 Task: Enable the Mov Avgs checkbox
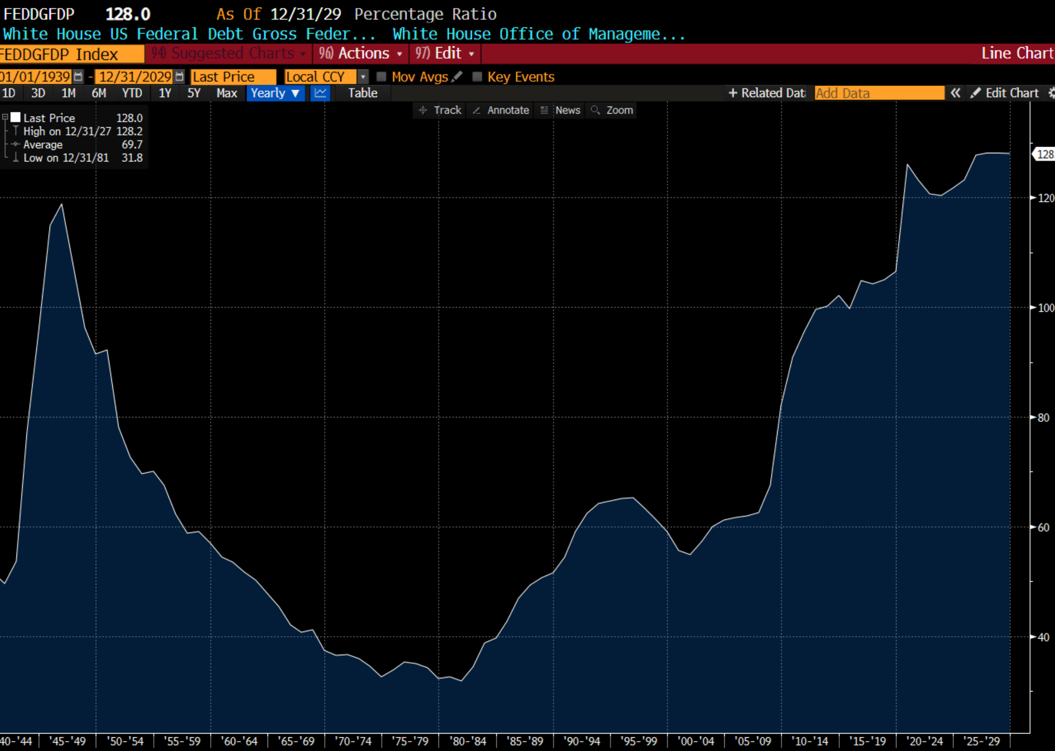(381, 76)
